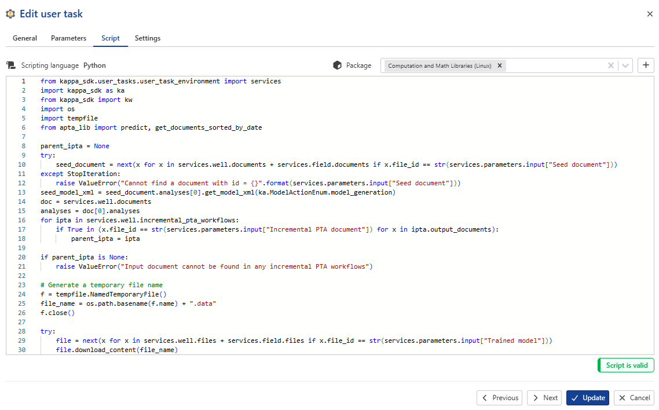Viewport: 659px width, 410px height.
Task: Click the 'if parent_ipta is None:' line
Action: (x=84, y=257)
